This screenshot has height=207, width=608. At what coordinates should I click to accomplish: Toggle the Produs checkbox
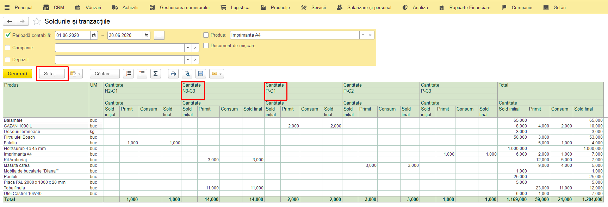pyautogui.click(x=206, y=35)
